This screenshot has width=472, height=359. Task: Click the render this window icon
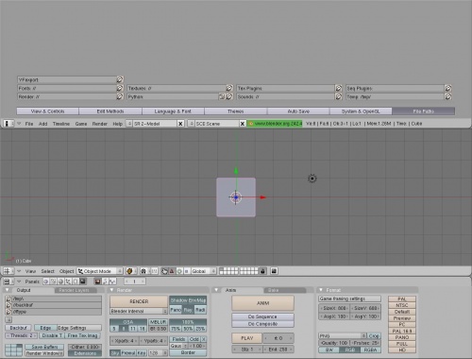(x=274, y=271)
